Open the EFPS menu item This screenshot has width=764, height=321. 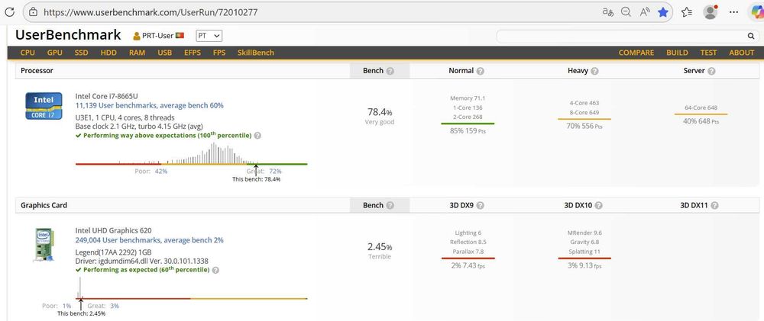[193, 53]
